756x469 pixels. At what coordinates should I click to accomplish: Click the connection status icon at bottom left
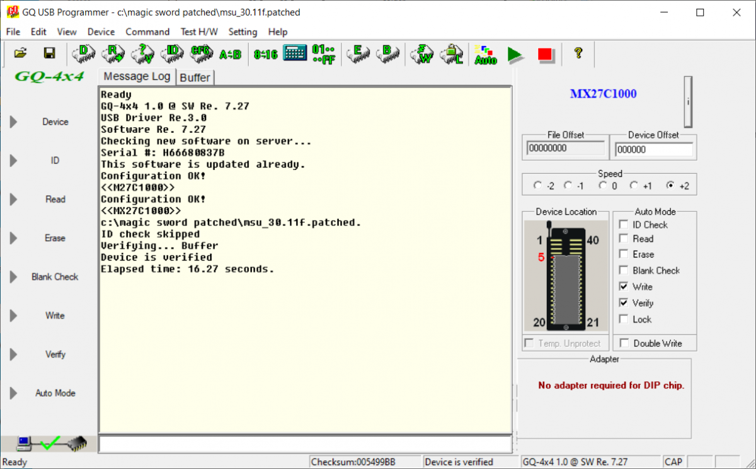[50, 444]
